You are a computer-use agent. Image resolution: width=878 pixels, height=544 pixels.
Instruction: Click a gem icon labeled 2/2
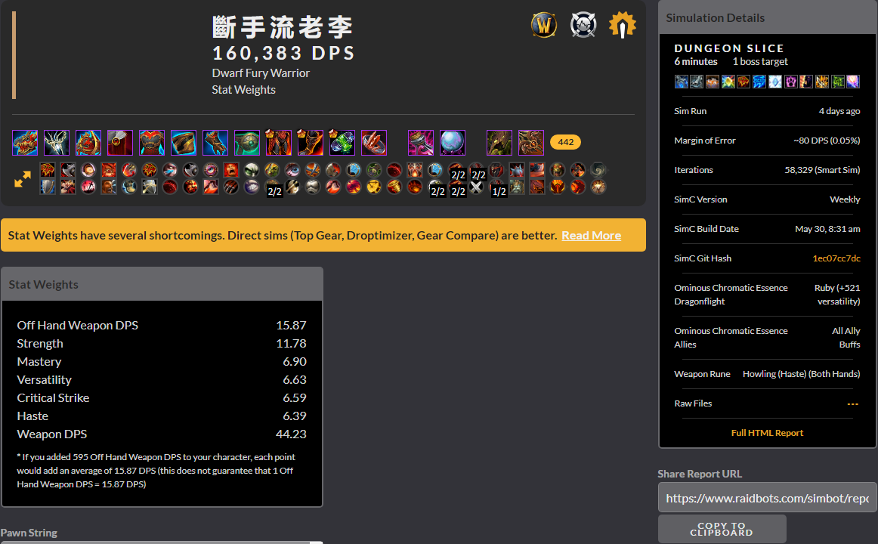click(x=457, y=175)
